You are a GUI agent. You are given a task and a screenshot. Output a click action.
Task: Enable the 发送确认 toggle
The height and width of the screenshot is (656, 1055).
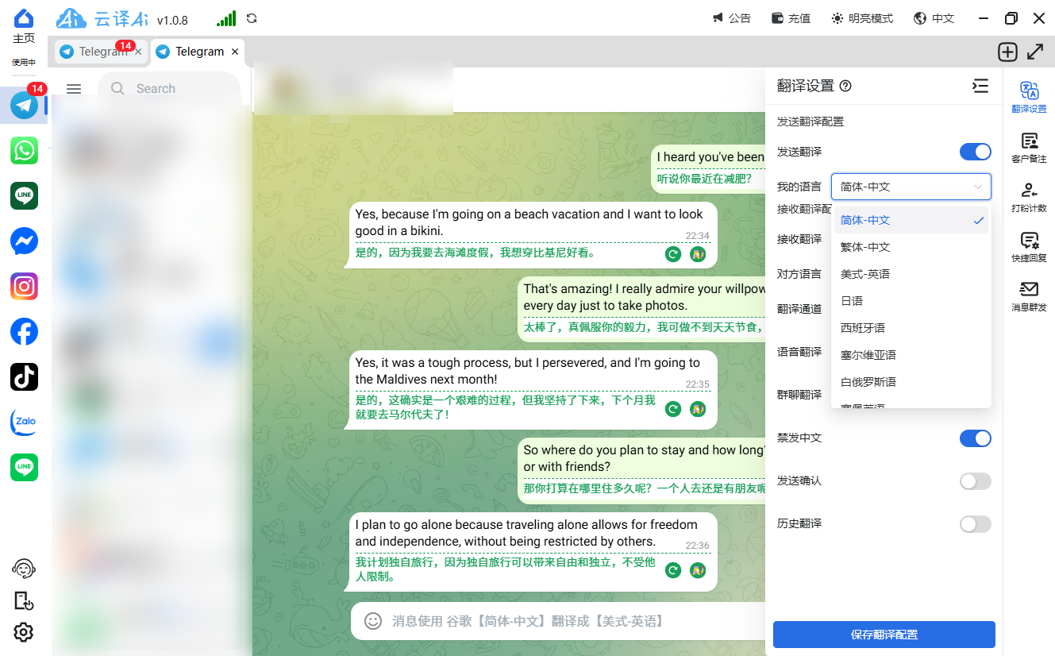point(975,481)
